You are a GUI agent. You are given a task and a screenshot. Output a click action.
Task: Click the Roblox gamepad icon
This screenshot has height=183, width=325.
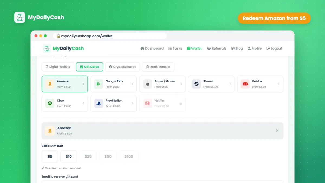coord(245,84)
